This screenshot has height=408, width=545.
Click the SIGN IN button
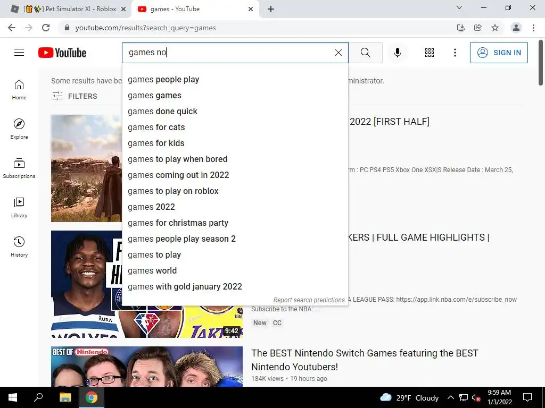pos(499,53)
